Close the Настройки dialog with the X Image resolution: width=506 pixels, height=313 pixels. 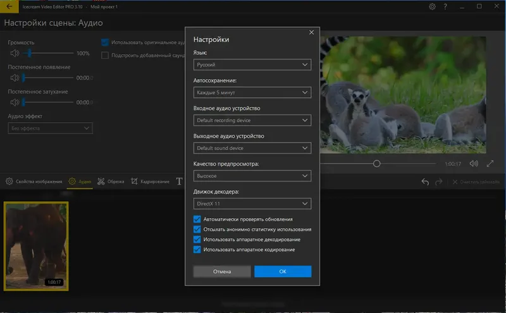pyautogui.click(x=311, y=32)
